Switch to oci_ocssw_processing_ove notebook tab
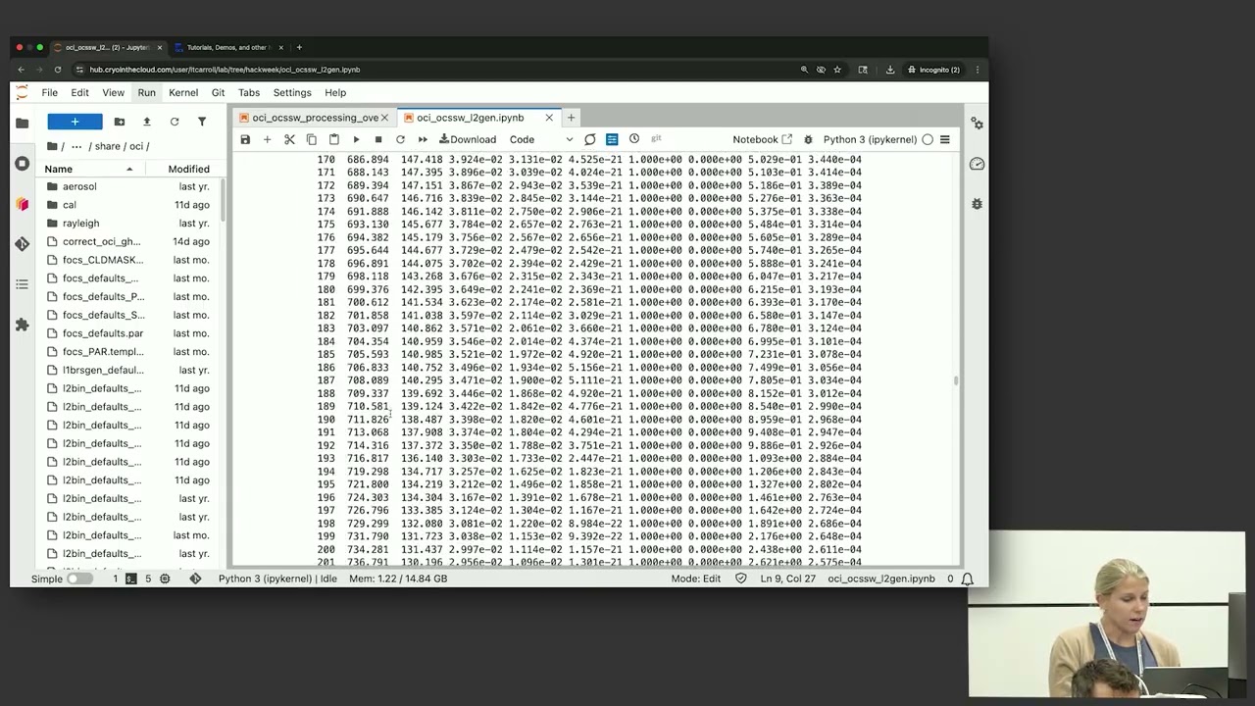 pyautogui.click(x=314, y=118)
